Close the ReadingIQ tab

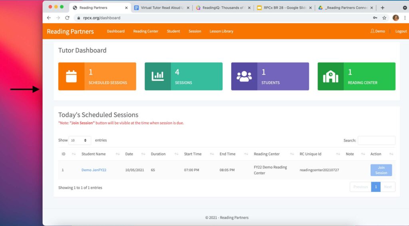[249, 8]
